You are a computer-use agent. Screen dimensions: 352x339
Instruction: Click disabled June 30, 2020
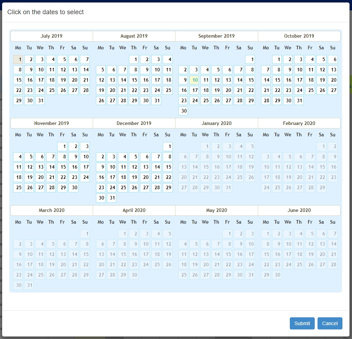click(x=277, y=275)
